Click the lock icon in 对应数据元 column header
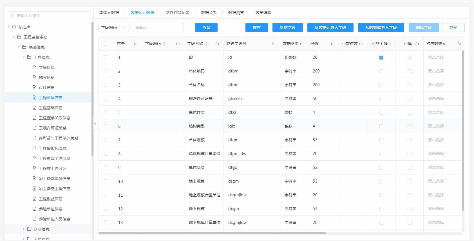Image resolution: width=474 pixels, height=241 pixels. 459,44
